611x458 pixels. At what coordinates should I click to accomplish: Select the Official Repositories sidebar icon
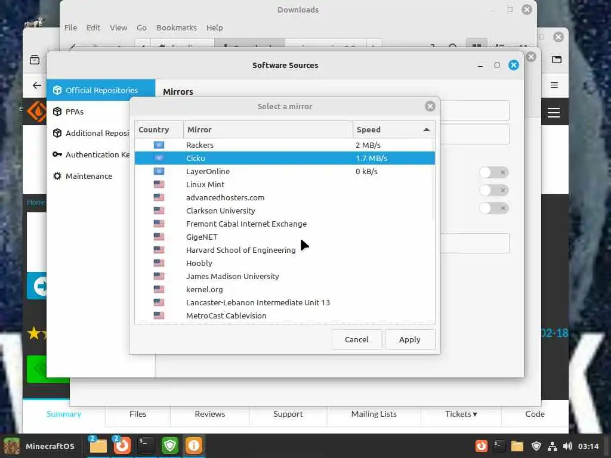pos(57,90)
